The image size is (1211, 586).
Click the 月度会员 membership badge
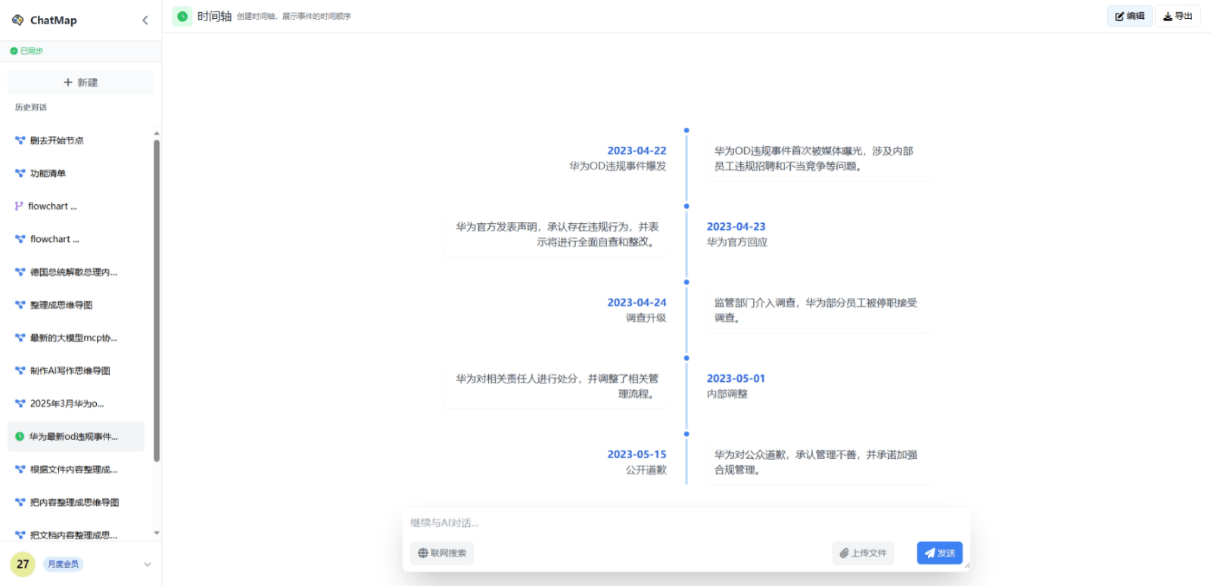64,564
